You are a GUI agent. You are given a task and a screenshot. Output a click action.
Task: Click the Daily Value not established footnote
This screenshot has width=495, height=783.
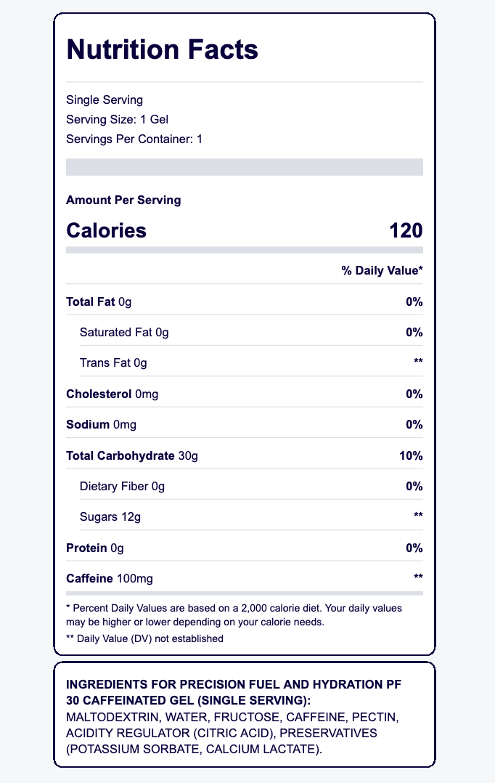(x=144, y=638)
